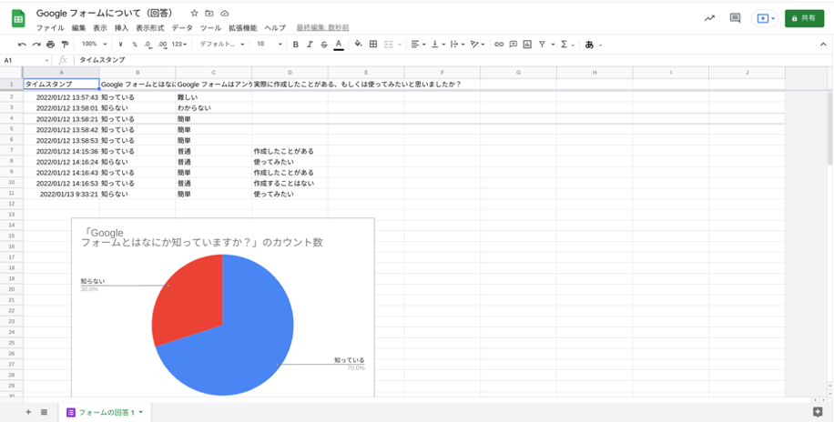Insert a comment from the toolbar

[x=513, y=45]
